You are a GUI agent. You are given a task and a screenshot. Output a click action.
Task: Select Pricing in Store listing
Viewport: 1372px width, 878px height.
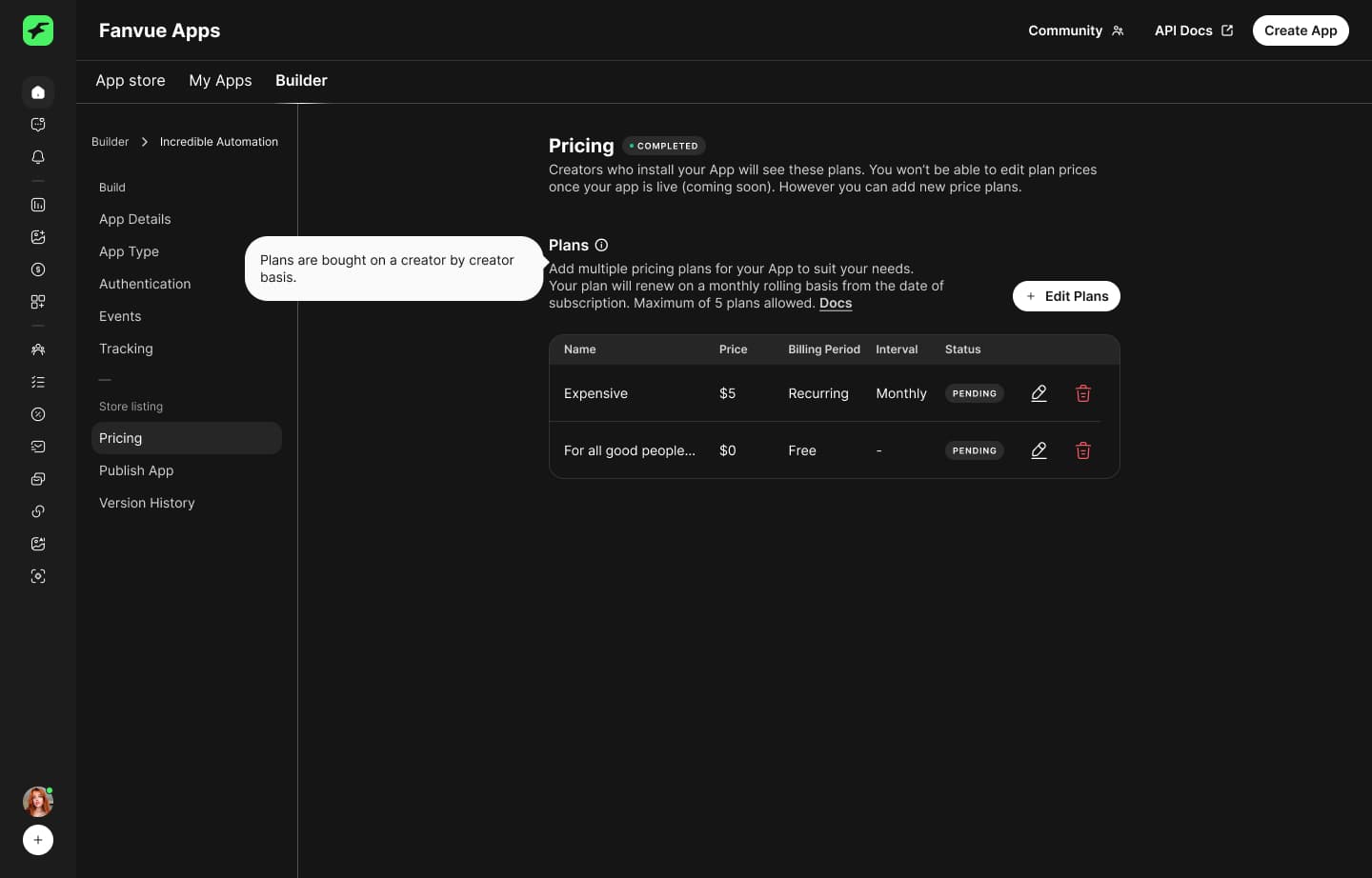187,438
